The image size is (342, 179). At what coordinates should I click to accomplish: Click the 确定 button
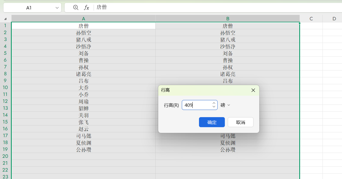click(x=212, y=122)
